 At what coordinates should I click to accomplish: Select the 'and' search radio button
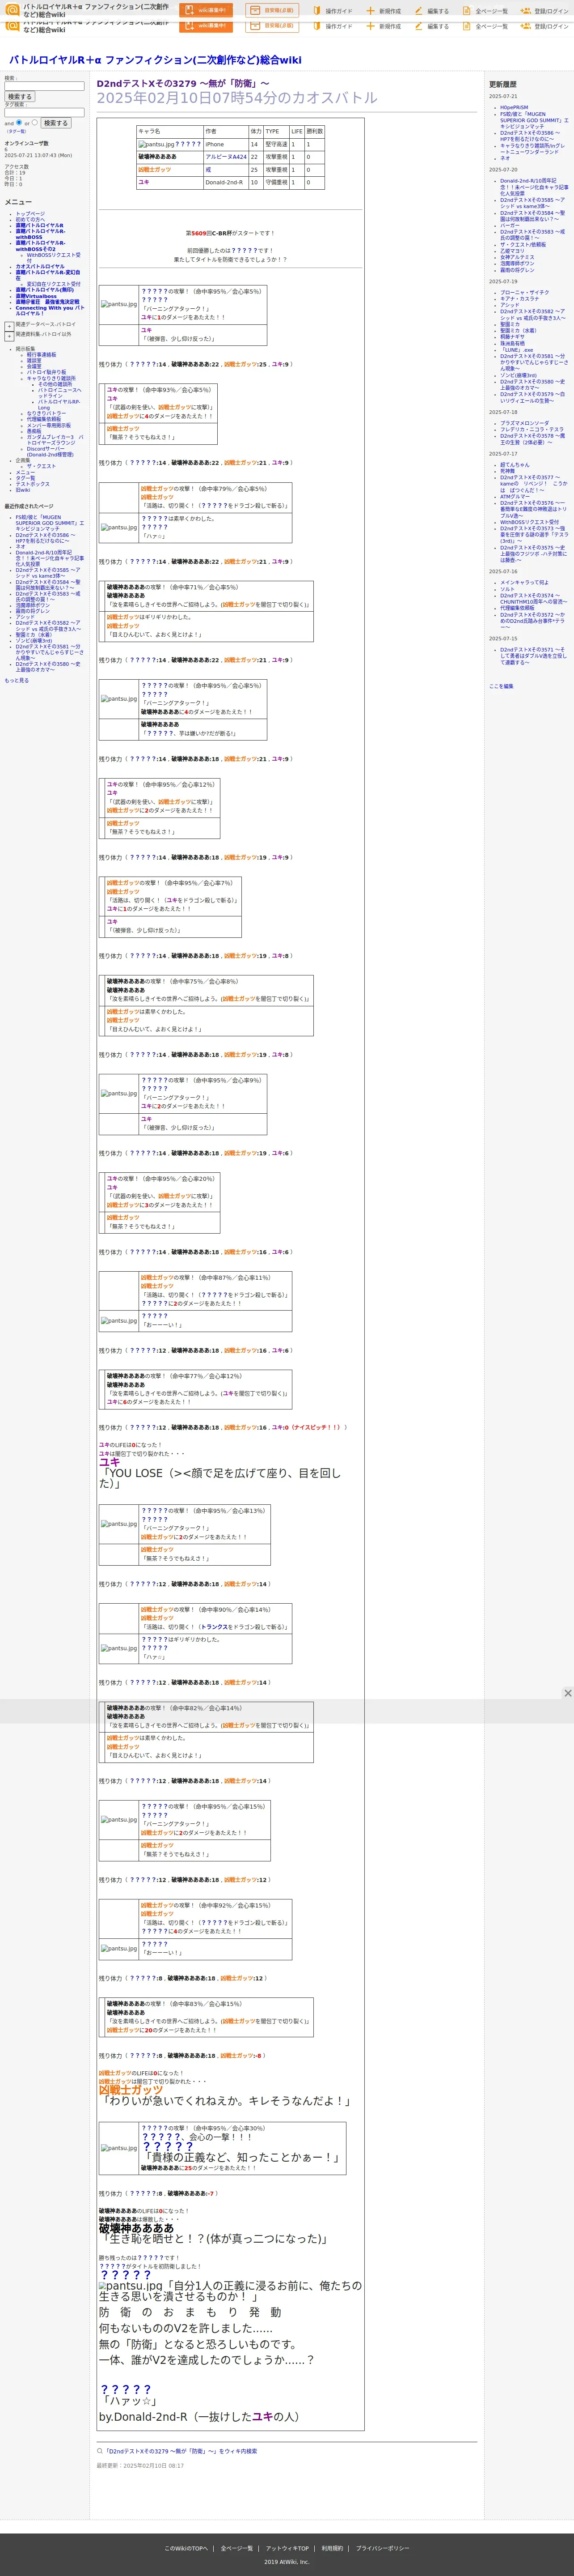(19, 123)
